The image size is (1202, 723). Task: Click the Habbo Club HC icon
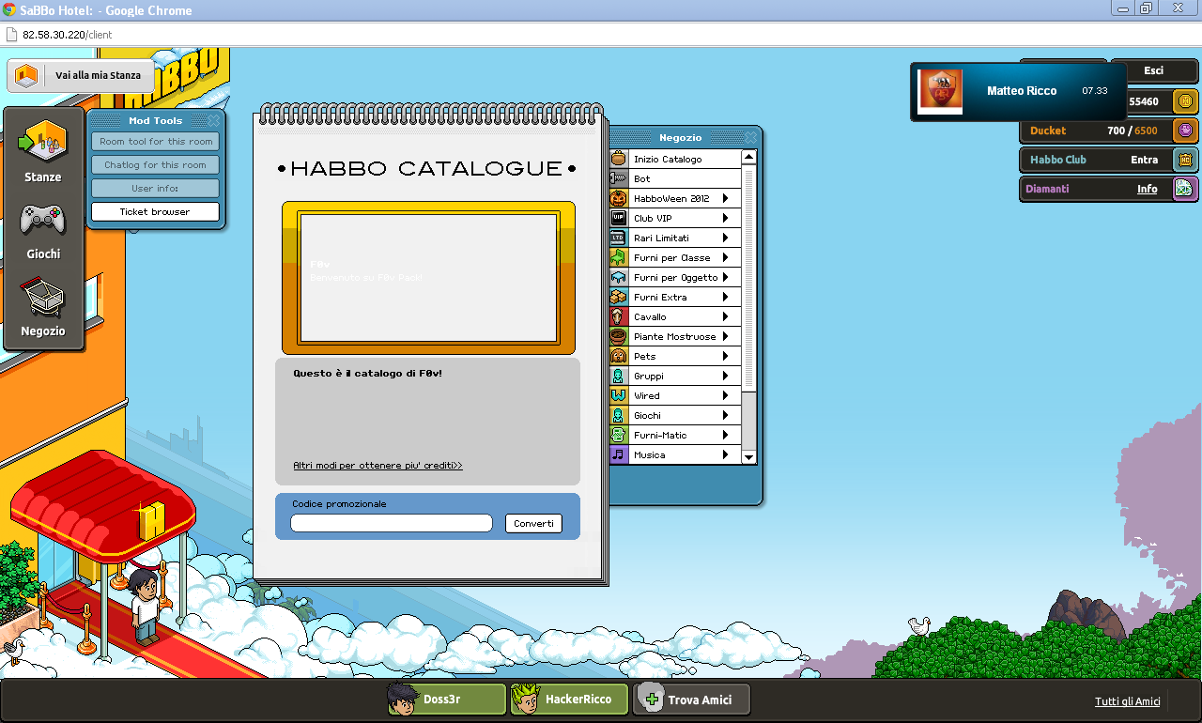[x=1185, y=160]
